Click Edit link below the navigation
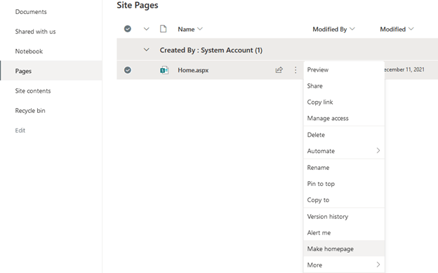The height and width of the screenshot is (273, 438). (20, 131)
